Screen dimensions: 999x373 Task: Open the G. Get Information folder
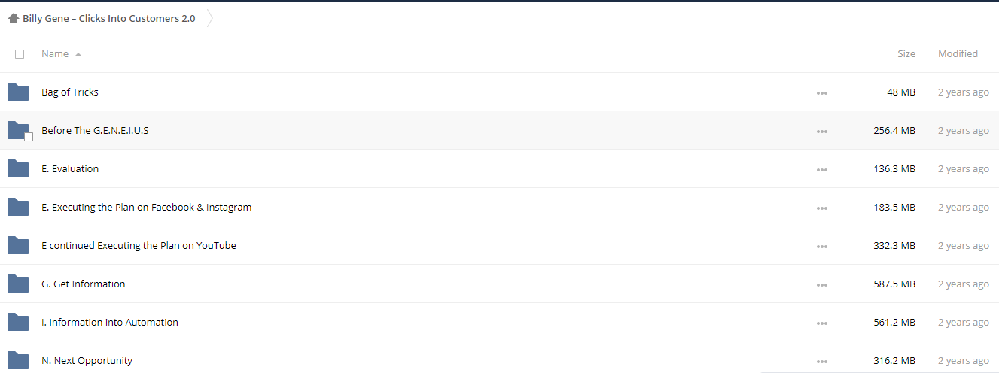[x=84, y=284]
